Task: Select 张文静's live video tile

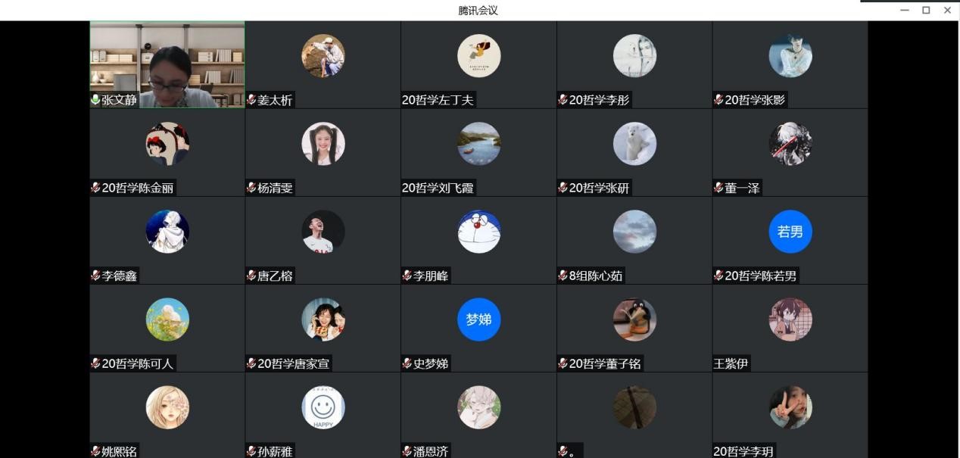Action: (167, 65)
